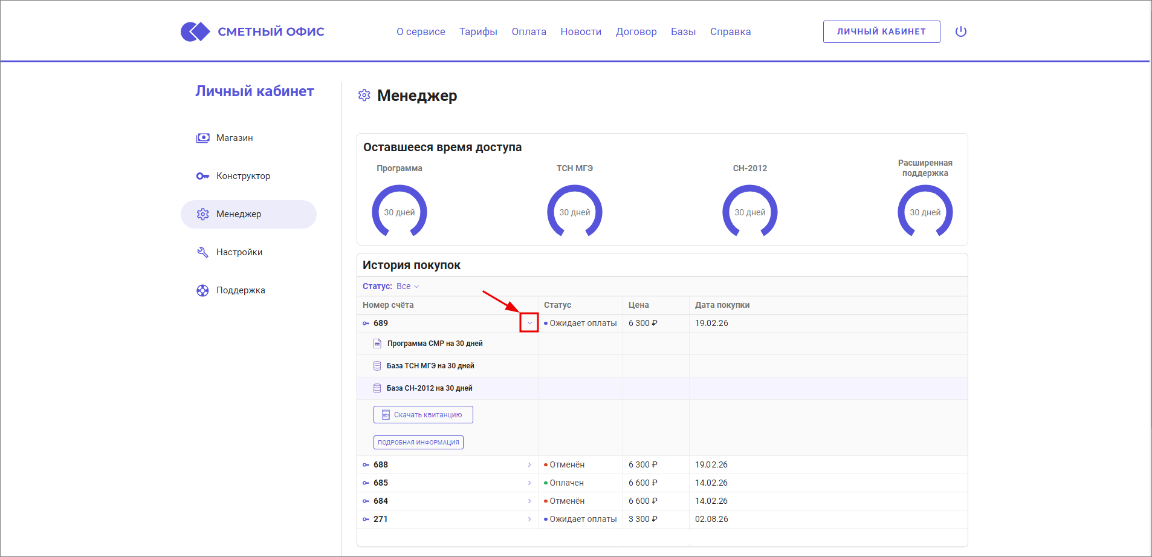1152x557 pixels.
Task: Click database icon beside База ТСН МГЭ
Action: [x=377, y=366]
